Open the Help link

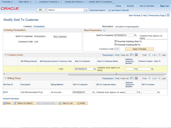(x=145, y=15)
